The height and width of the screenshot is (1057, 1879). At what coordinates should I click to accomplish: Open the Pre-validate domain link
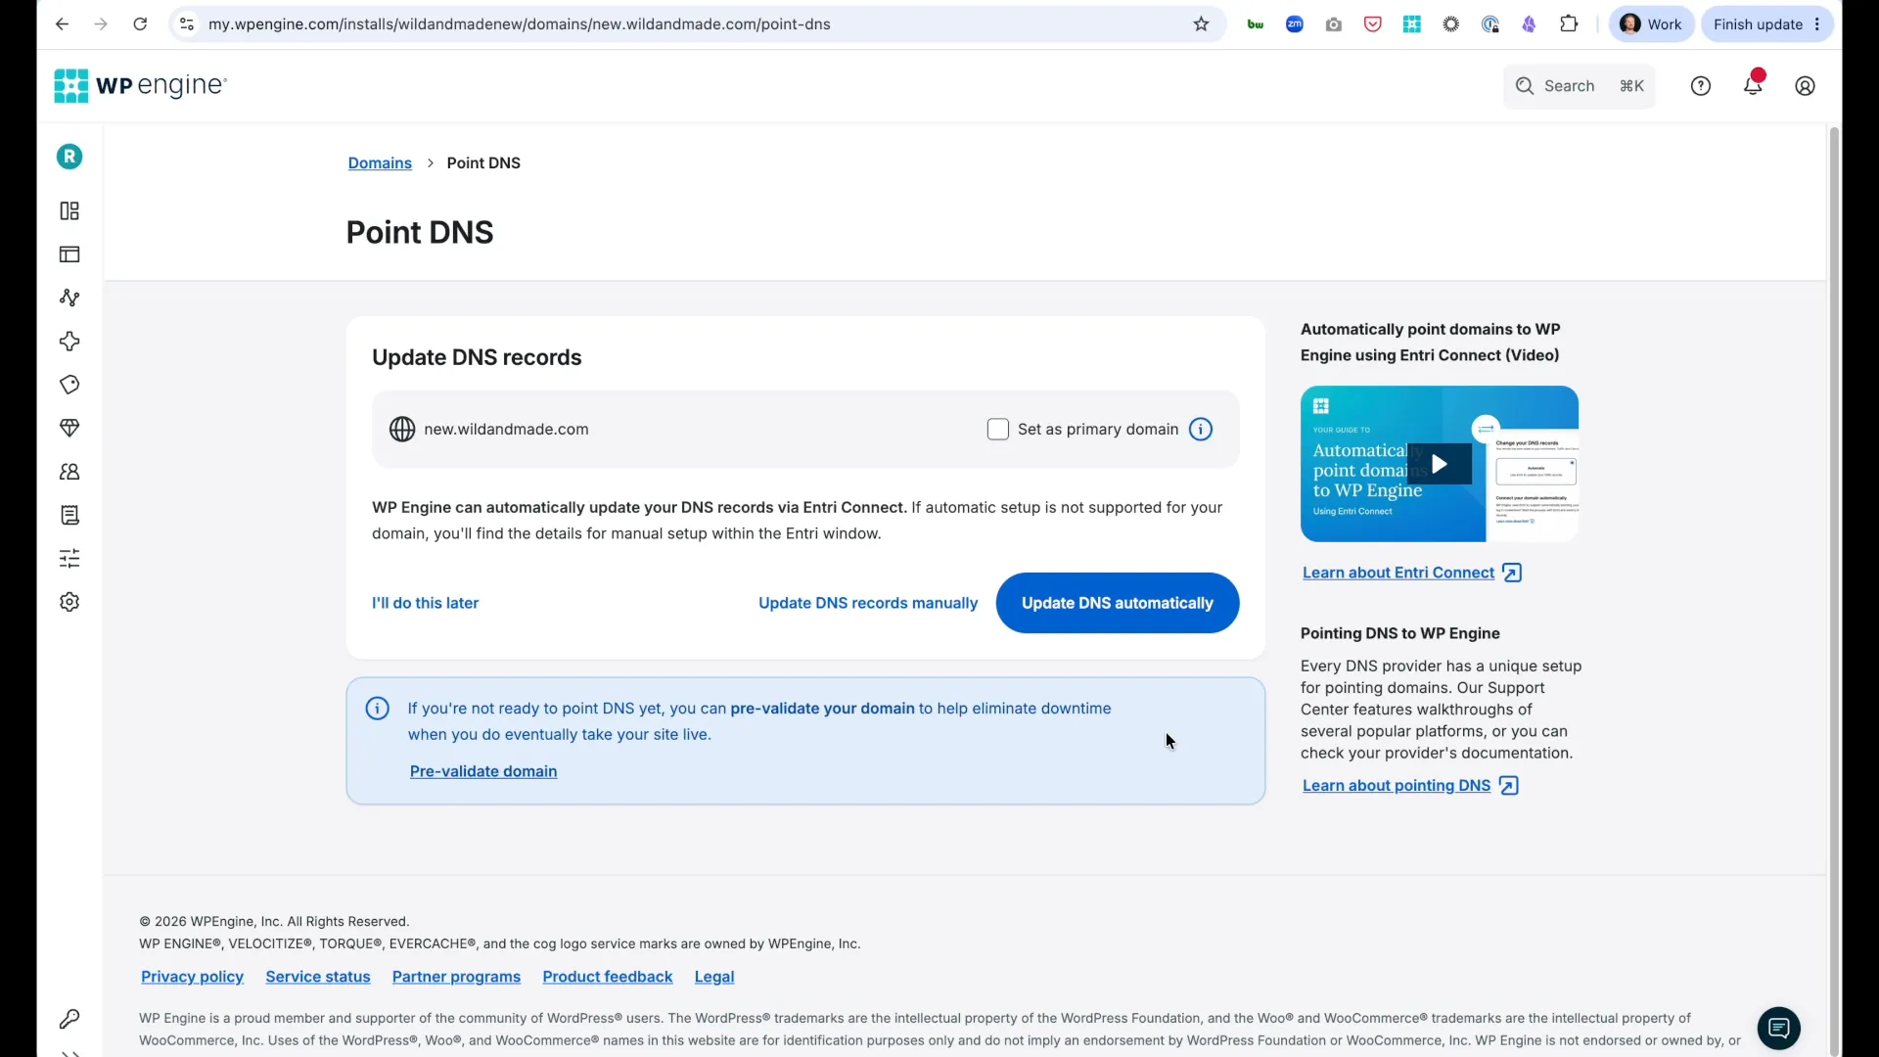(483, 771)
